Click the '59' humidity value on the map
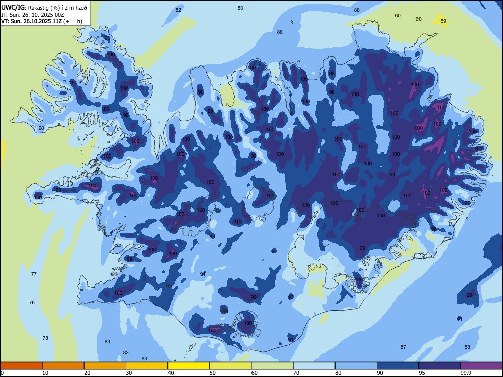 [x=443, y=21]
